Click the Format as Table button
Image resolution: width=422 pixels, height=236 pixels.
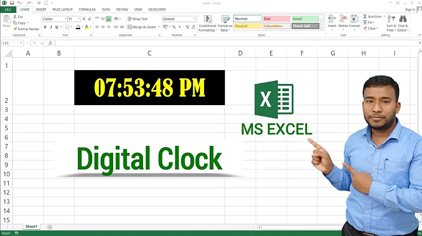click(x=225, y=23)
